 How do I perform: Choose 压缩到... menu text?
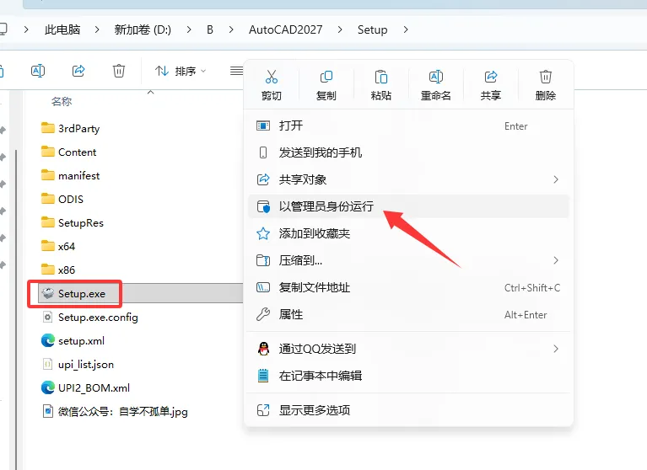[x=300, y=260]
